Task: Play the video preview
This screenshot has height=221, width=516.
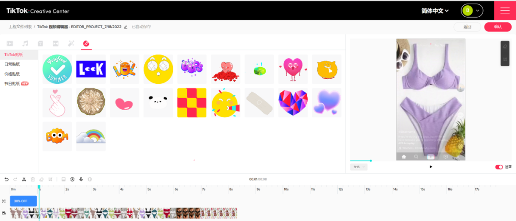Action: pos(431,167)
